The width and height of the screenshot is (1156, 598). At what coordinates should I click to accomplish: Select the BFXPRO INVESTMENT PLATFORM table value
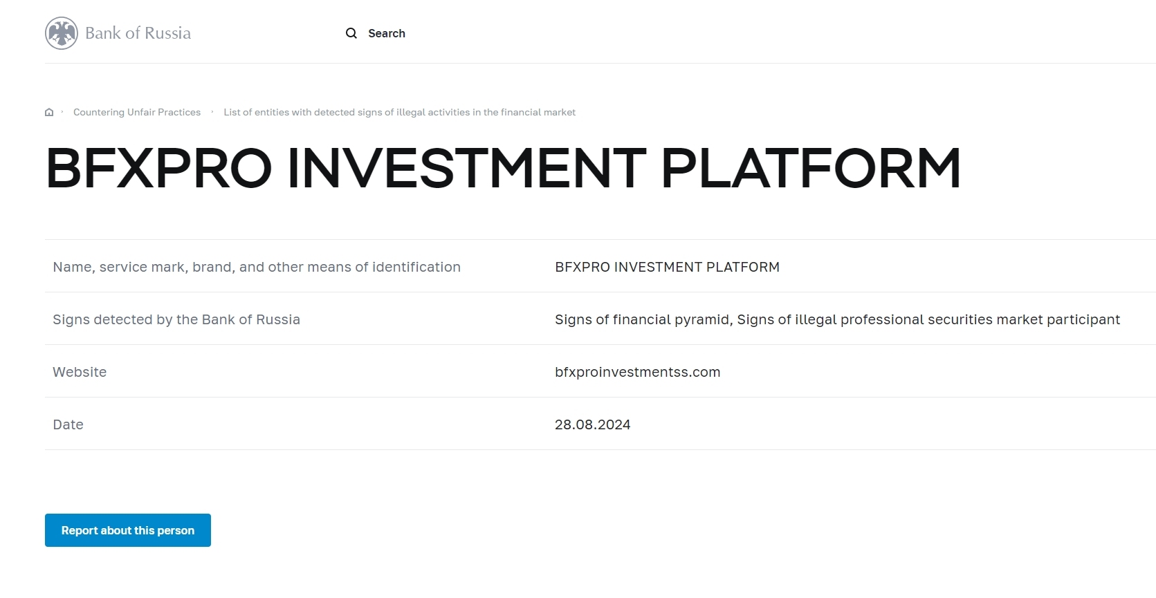pos(667,267)
